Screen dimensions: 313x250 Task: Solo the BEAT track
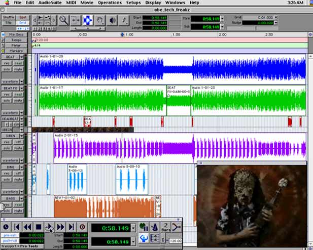click(x=7, y=69)
